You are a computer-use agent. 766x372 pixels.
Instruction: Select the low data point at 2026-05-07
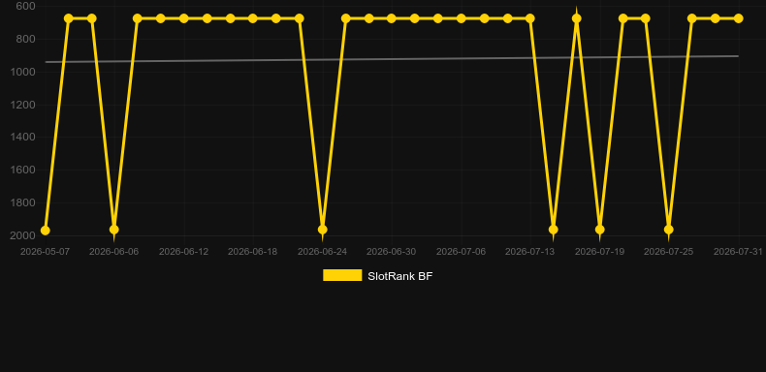click(46, 231)
